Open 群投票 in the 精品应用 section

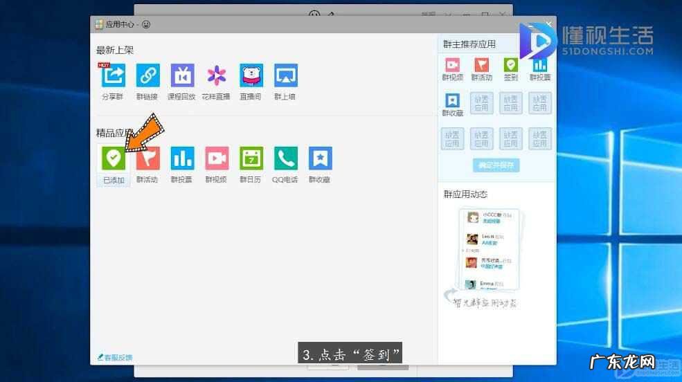pos(182,158)
